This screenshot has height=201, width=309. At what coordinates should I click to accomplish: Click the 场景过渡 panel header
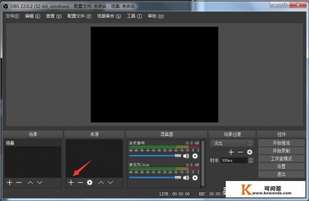232,134
